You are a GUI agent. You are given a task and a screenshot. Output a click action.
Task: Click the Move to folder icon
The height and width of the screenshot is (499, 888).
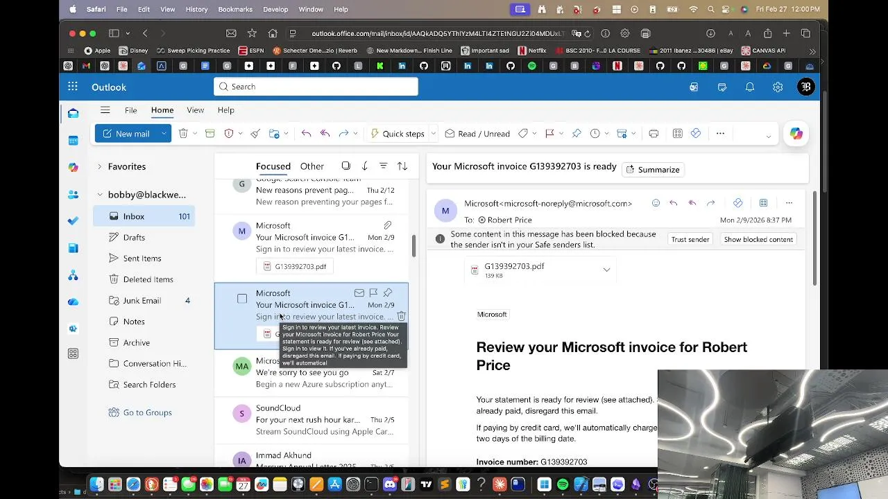[274, 134]
